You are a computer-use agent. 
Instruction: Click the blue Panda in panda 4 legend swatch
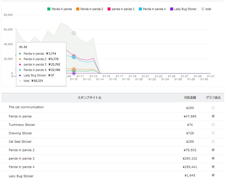[140, 9]
